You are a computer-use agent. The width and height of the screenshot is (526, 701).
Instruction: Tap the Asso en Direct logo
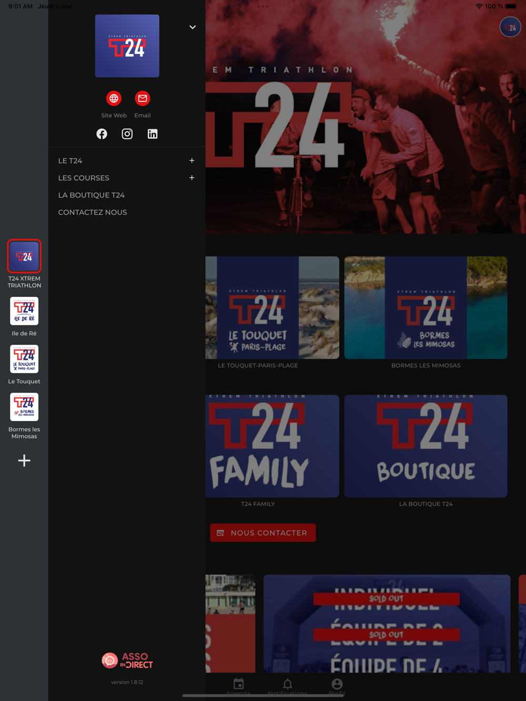pyautogui.click(x=127, y=660)
